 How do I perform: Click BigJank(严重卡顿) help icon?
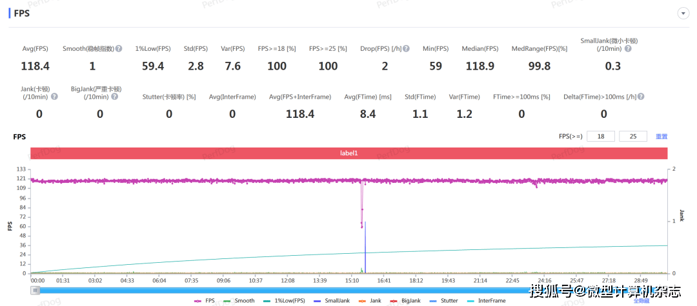click(114, 97)
